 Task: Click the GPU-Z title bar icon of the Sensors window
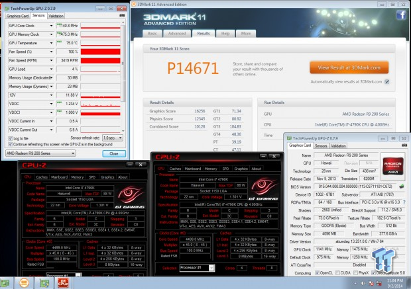(7, 9)
